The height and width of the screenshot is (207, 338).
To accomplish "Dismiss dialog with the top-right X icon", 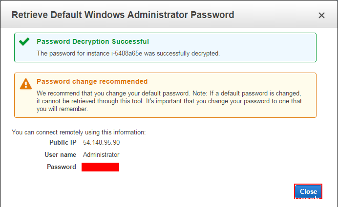I will click(x=321, y=16).
